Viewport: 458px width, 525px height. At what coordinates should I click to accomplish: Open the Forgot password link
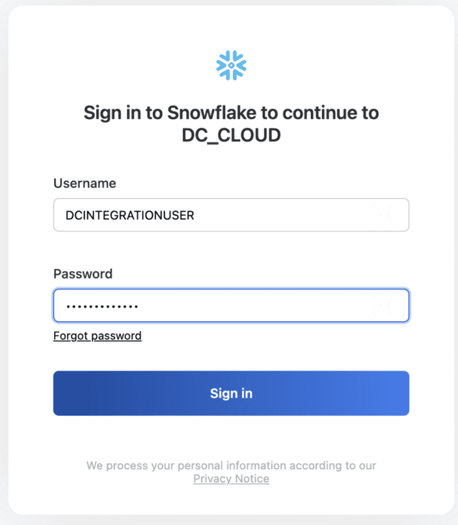tap(97, 336)
